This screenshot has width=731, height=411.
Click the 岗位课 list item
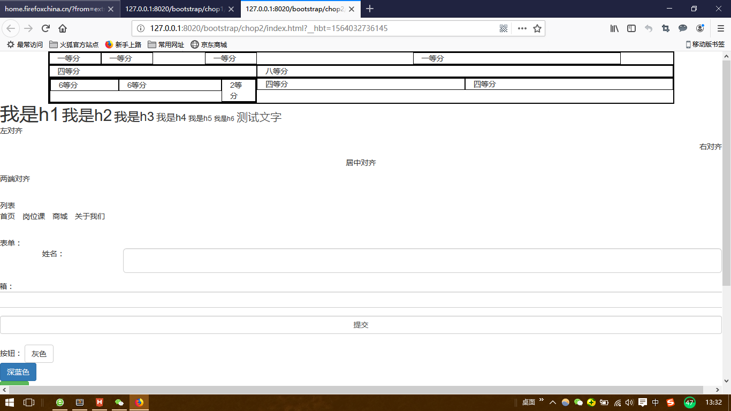coord(34,216)
